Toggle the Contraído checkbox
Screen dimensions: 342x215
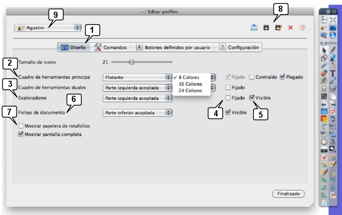[252, 77]
